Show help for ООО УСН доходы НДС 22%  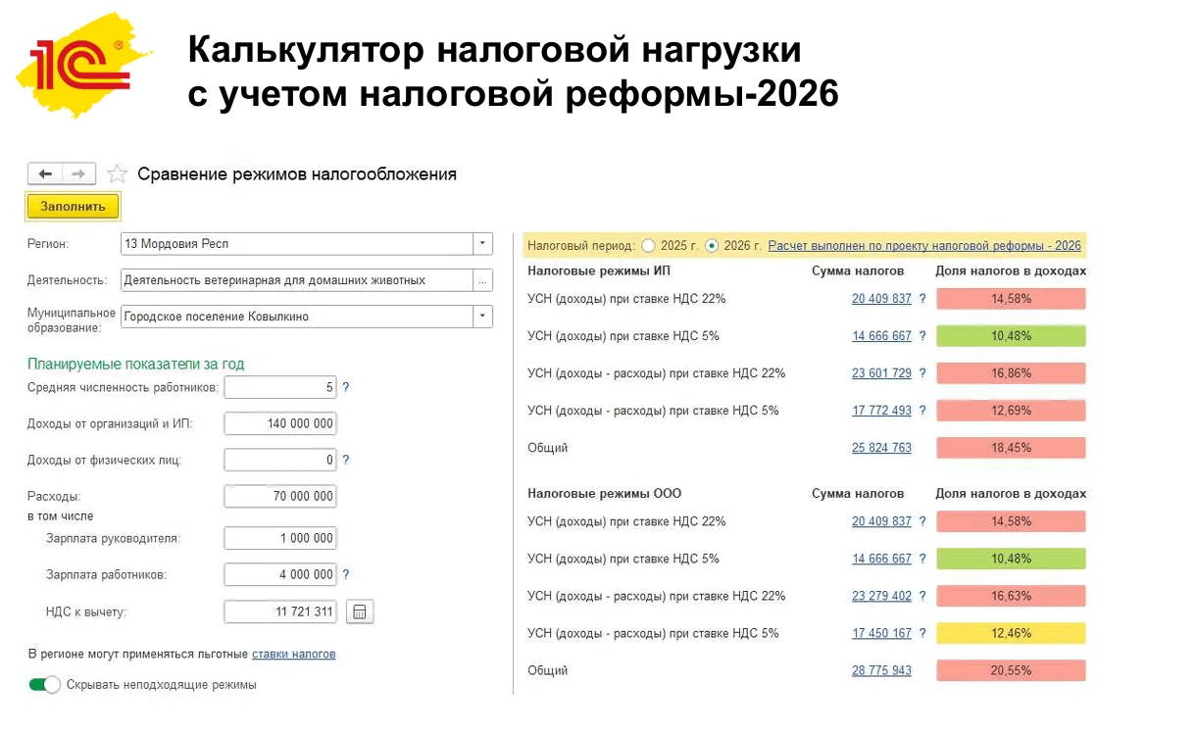click(x=922, y=521)
